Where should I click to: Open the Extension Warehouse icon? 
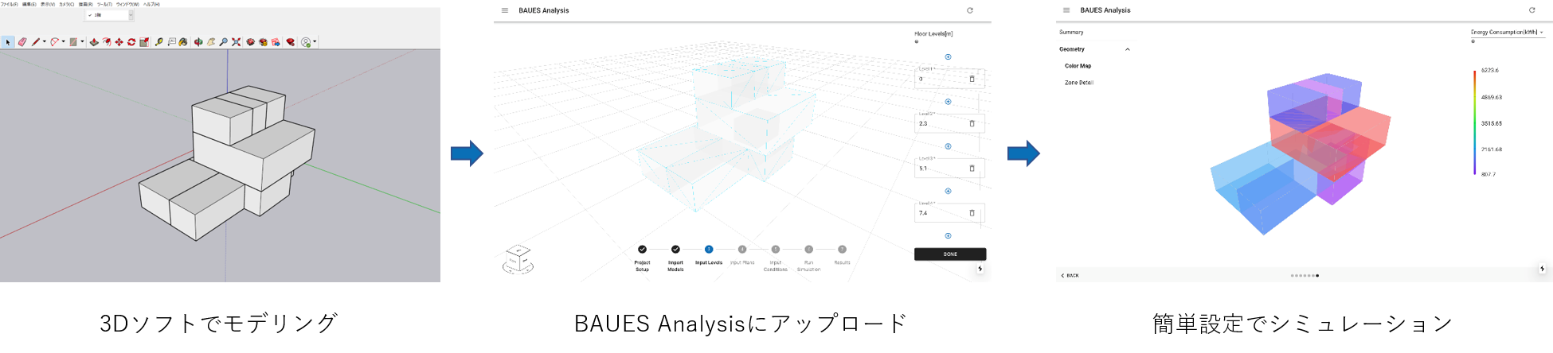[263, 42]
